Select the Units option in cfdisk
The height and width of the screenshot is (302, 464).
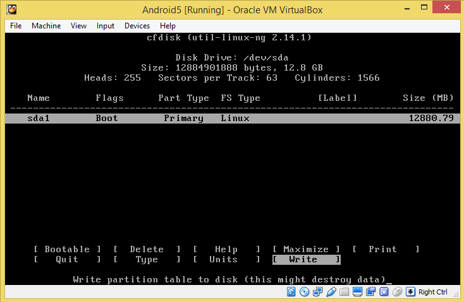click(227, 260)
